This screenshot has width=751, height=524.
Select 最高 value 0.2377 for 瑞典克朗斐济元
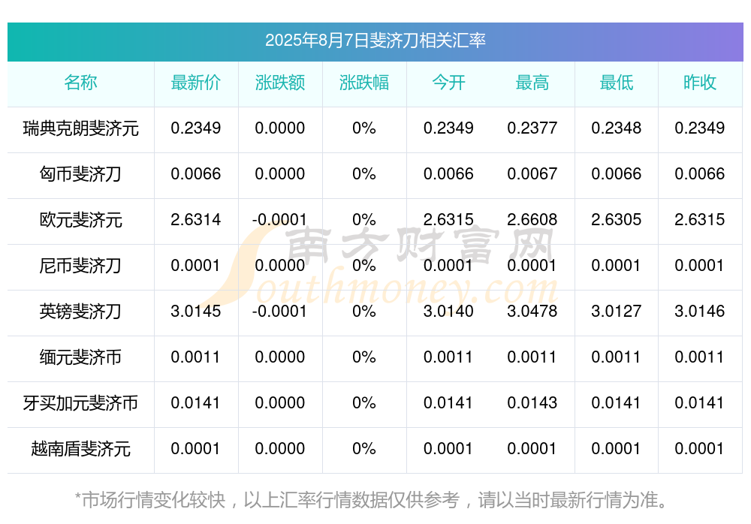coord(532,128)
